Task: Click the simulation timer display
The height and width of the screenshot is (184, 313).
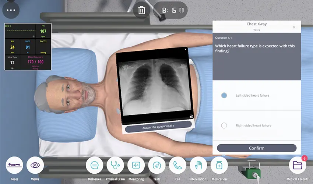Action: point(170,10)
